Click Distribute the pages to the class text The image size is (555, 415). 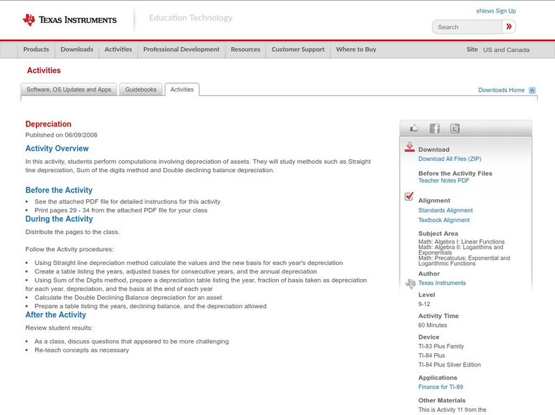click(73, 232)
